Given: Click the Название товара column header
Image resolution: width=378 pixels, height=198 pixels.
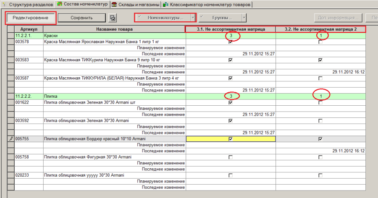Looking at the screenshot, I should coord(115,29).
